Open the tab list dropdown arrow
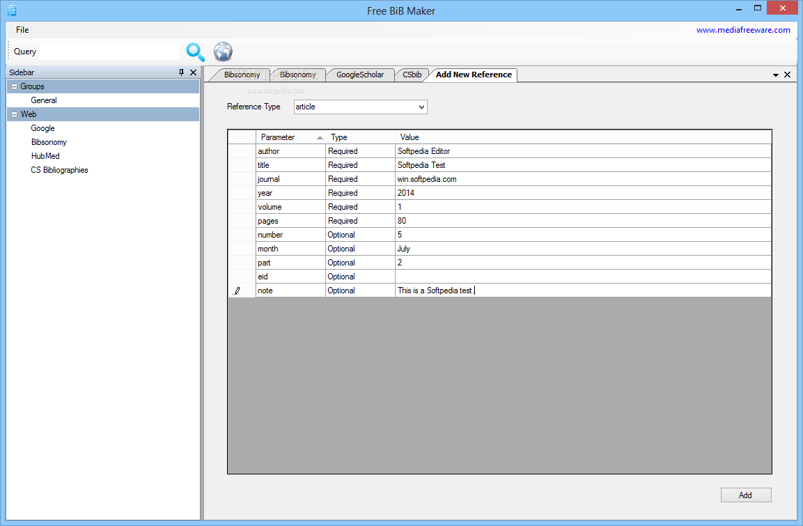This screenshot has width=803, height=526. pyautogui.click(x=775, y=75)
